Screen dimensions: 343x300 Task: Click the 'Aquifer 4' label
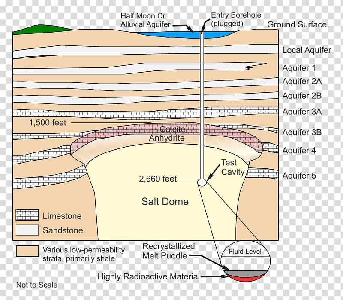click(x=299, y=151)
